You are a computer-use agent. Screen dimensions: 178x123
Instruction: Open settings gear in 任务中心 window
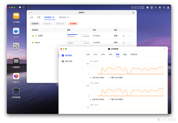tap(133, 12)
